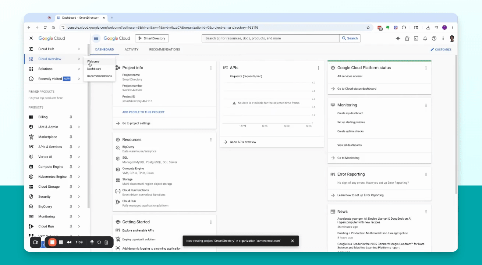The height and width of the screenshot is (265, 482).
Task: Open Billing icon in the sidebar
Action: click(31, 117)
